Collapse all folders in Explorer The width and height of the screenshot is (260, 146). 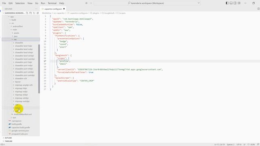38,13
